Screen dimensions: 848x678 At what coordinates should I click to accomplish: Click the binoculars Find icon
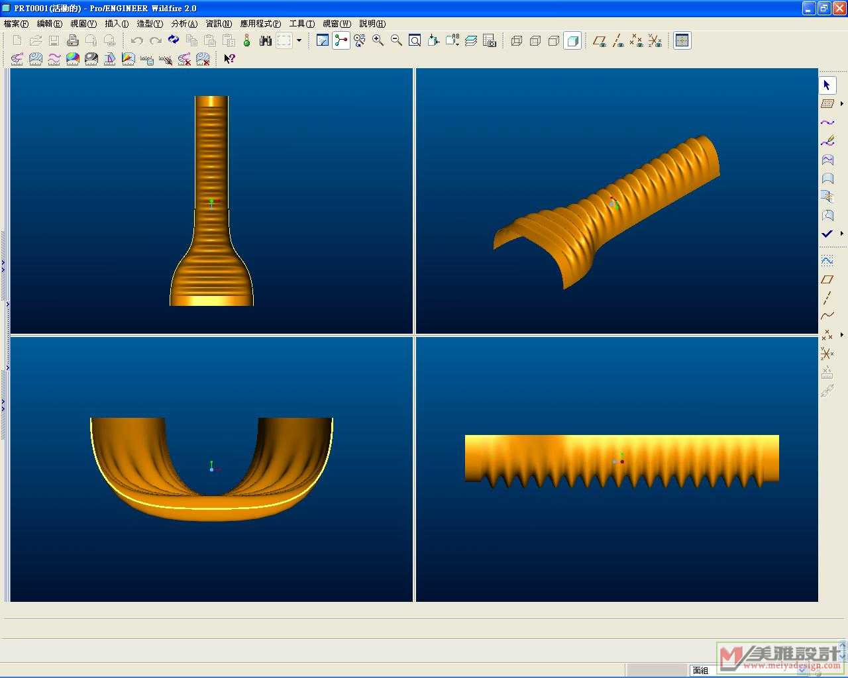coord(266,40)
